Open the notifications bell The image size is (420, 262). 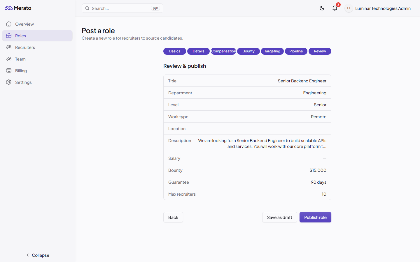tap(335, 8)
